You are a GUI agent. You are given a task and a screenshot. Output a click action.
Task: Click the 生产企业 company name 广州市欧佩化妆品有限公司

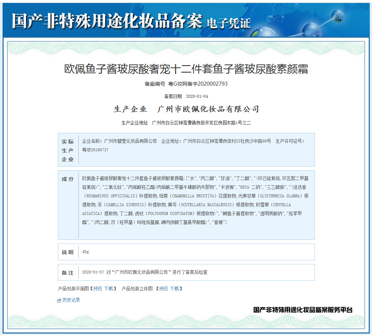(208, 109)
